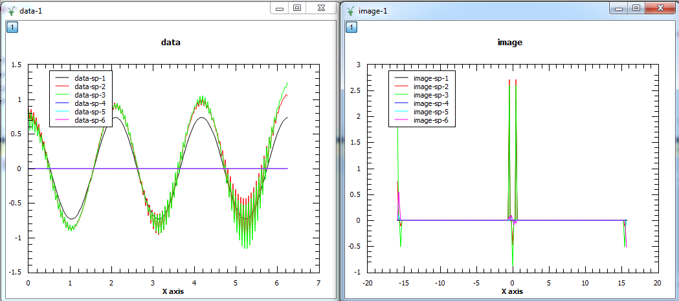
Task: Minimize the image-1 window
Action: pyautogui.click(x=619, y=8)
